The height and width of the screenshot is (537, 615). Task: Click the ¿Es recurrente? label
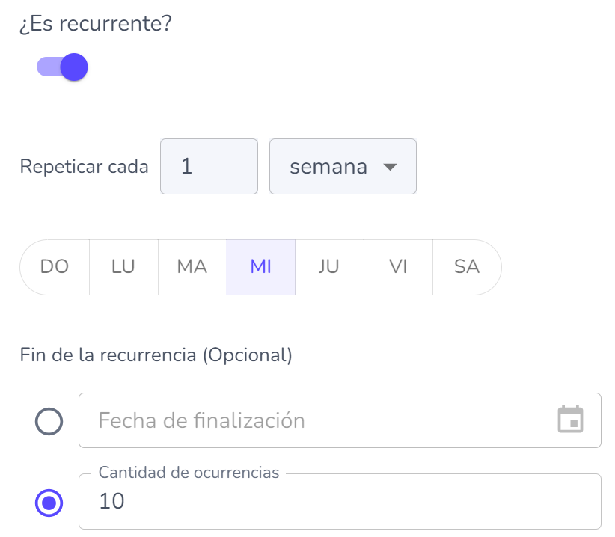[x=96, y=24]
